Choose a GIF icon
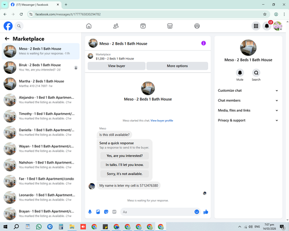Viewport: 289px width, 231px height. click(x=114, y=212)
